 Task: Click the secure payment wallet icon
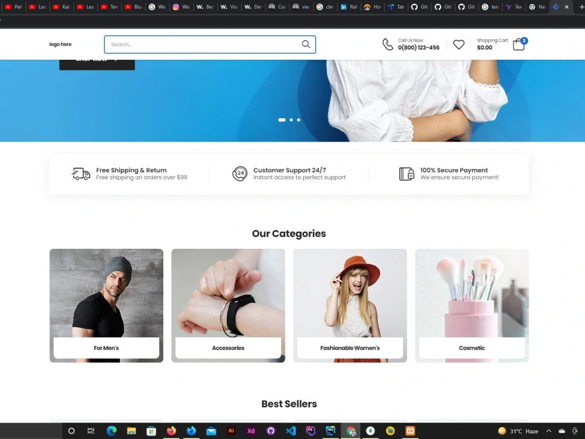[407, 174]
